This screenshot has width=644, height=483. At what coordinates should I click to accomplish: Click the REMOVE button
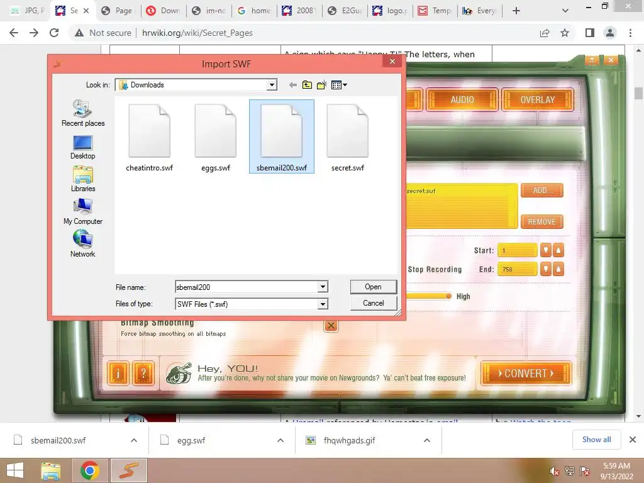tap(542, 222)
